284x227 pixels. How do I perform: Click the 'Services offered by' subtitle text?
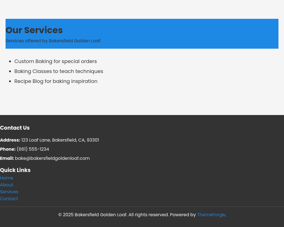click(53, 41)
